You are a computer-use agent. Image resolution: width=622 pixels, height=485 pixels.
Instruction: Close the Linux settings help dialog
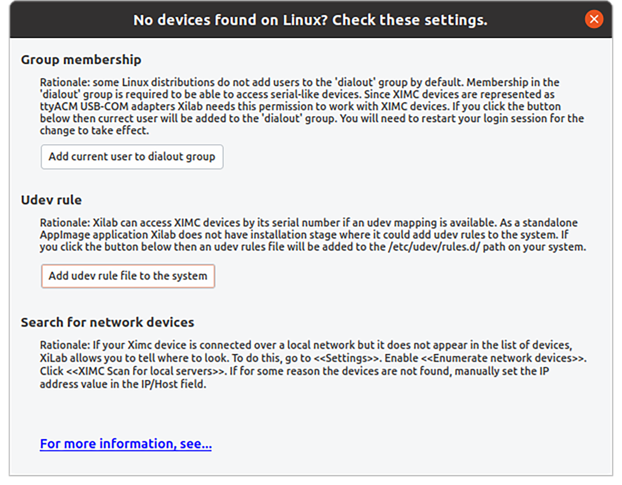594,19
